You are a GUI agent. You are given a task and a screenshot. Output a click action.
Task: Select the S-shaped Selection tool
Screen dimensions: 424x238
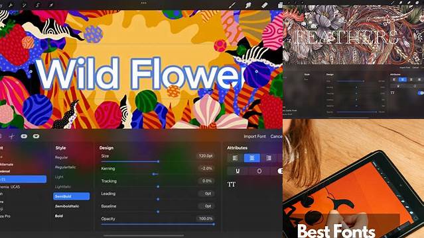38,5
